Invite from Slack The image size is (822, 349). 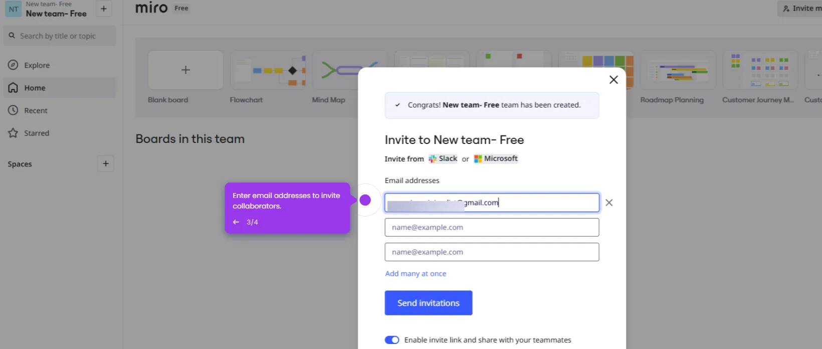pos(443,158)
